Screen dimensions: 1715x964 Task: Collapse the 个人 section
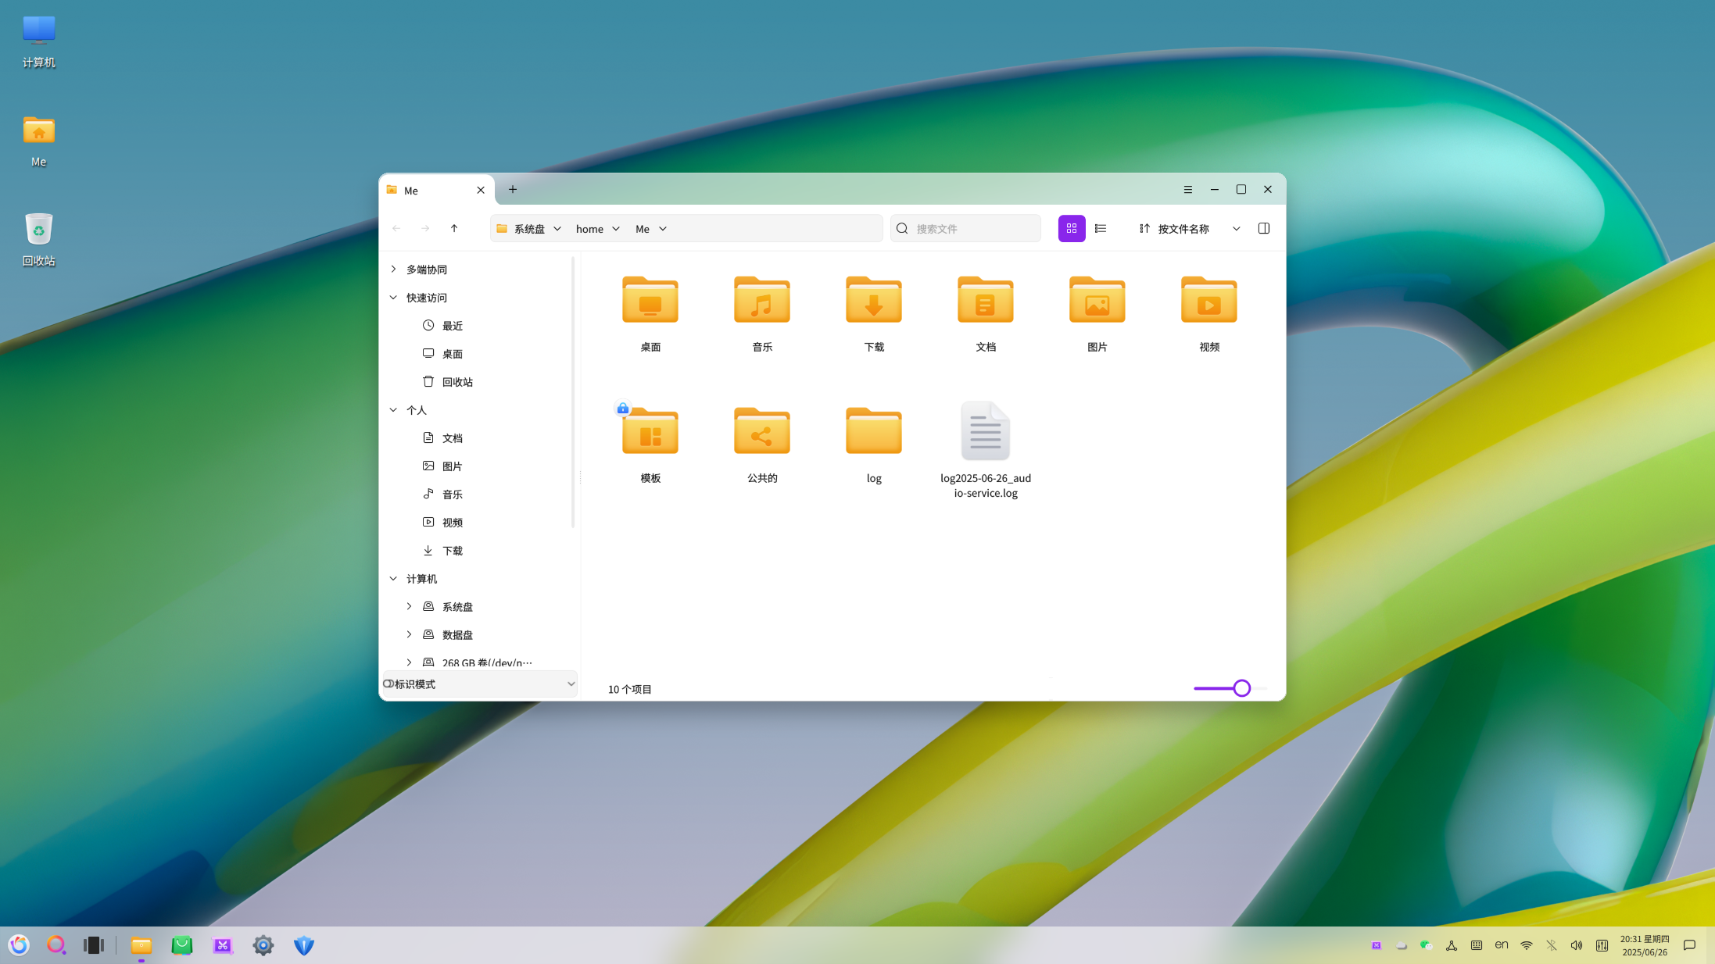point(393,409)
